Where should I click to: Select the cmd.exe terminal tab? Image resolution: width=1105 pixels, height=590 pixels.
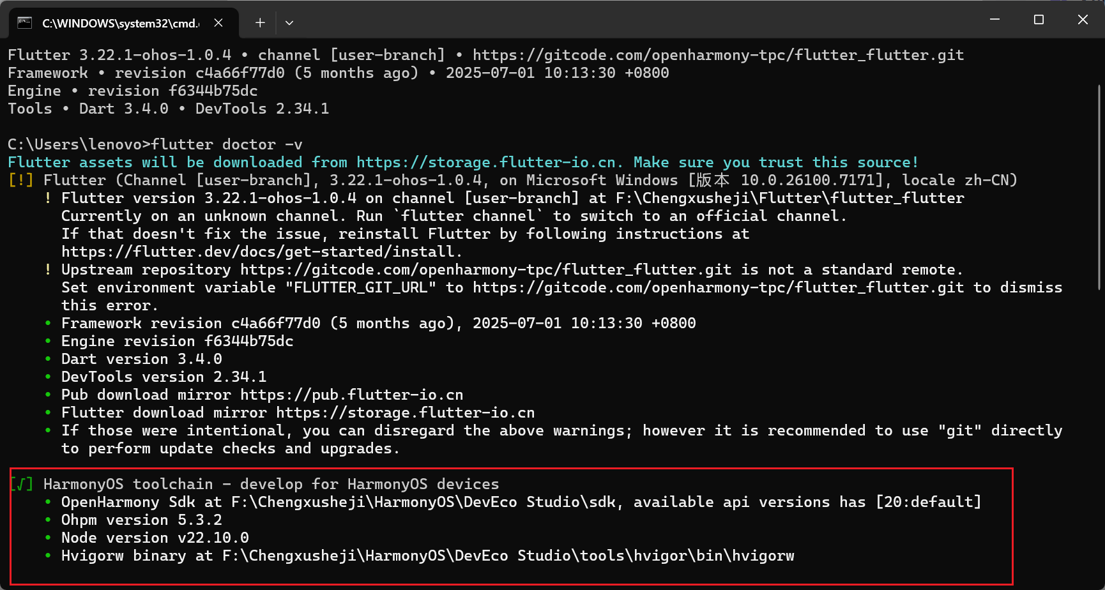(x=123, y=23)
